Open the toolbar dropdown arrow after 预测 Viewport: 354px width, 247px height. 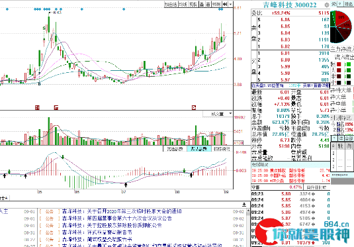230,4
